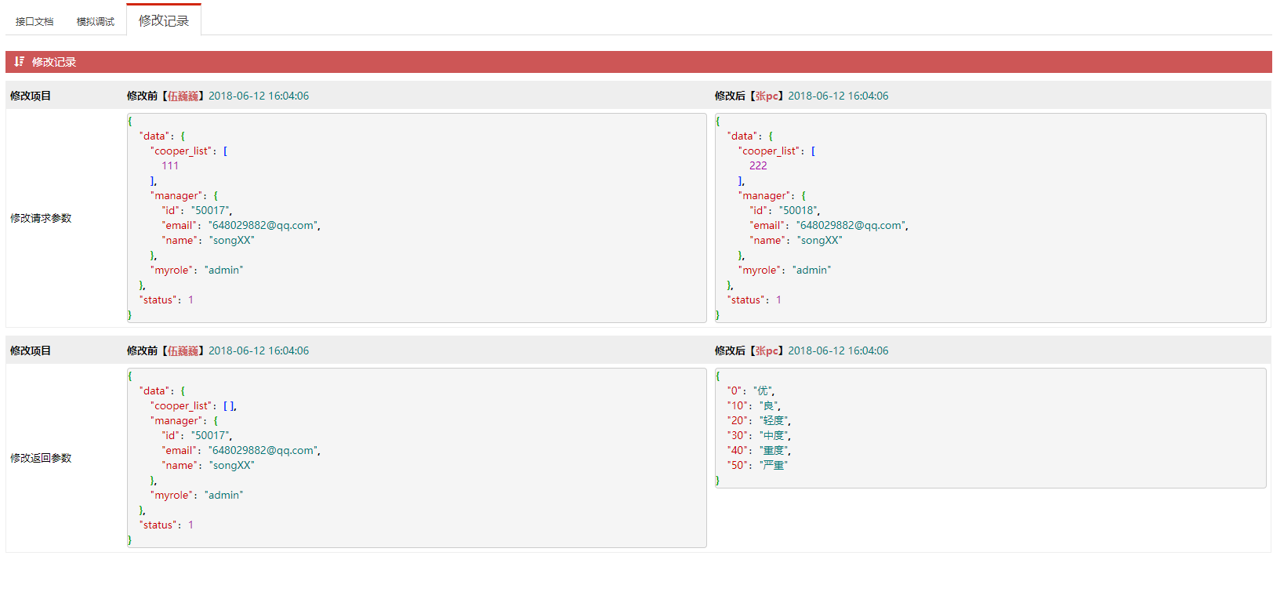
Task: Click "songXX" name in before request JSON
Action: [232, 240]
